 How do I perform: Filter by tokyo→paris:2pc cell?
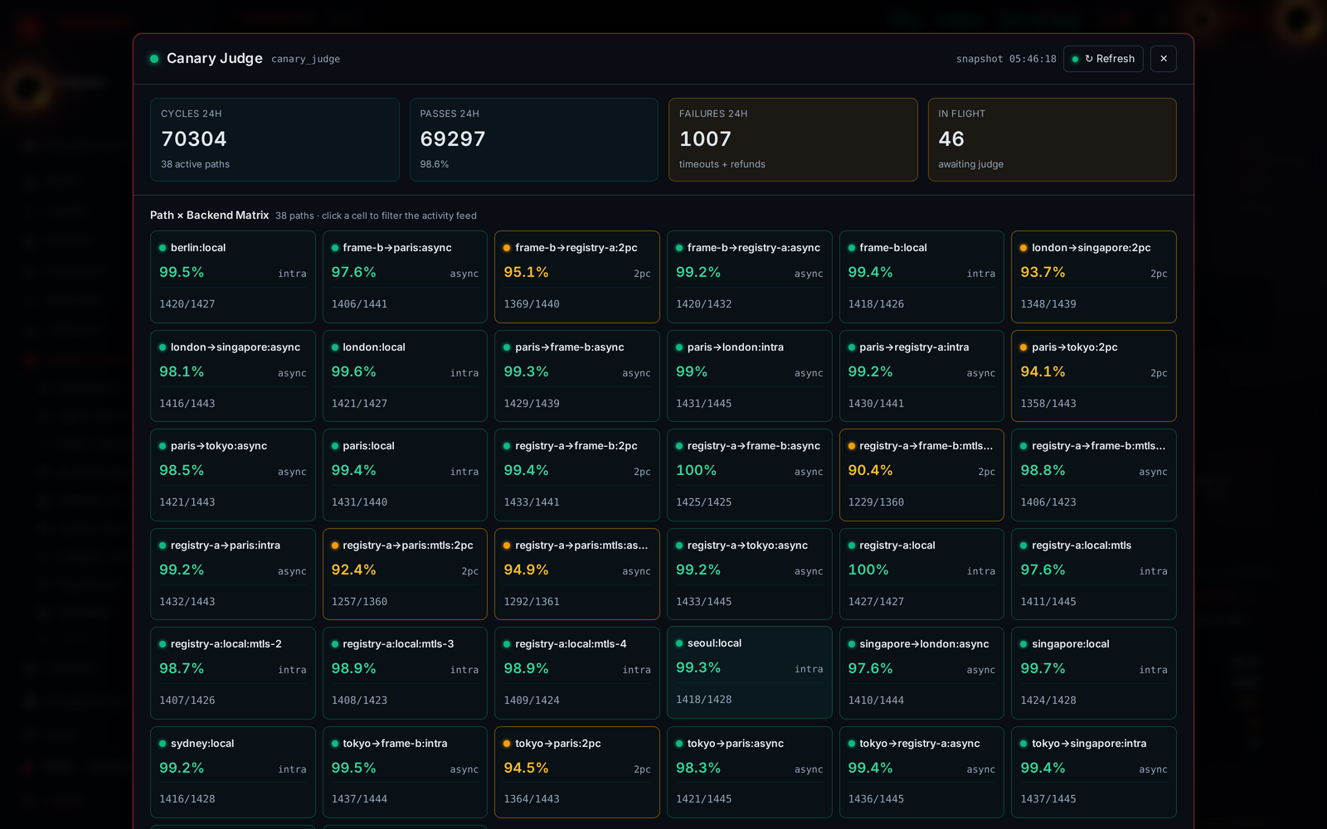[x=577, y=773]
